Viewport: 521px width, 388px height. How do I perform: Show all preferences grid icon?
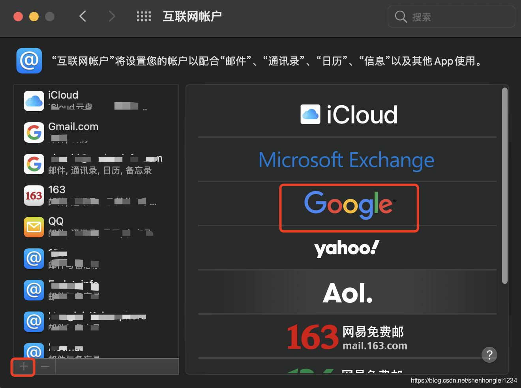click(x=144, y=17)
